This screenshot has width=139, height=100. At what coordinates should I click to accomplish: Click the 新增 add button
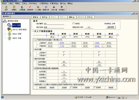36,17
